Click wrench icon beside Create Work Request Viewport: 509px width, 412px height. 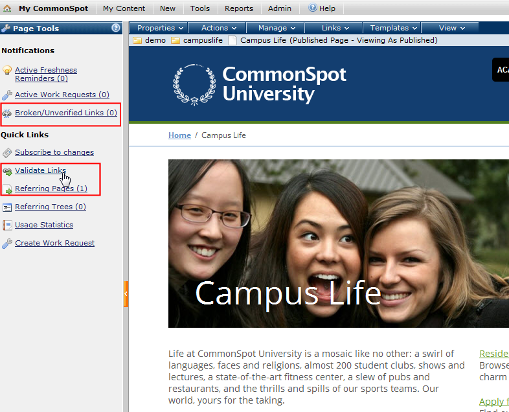tap(7, 243)
